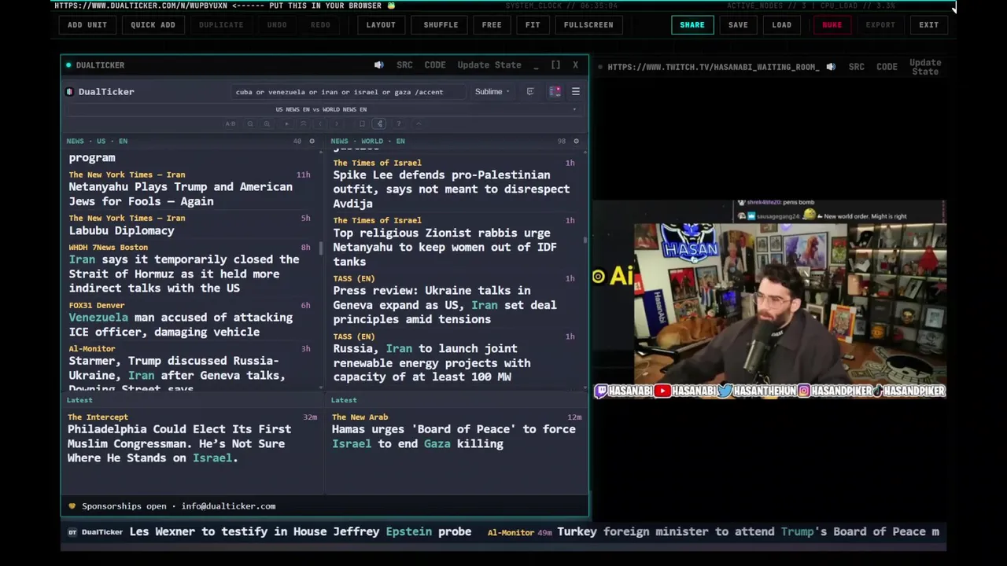The height and width of the screenshot is (566, 1007).
Task: Click the previous arrow in ticker toolbar
Action: click(320, 123)
